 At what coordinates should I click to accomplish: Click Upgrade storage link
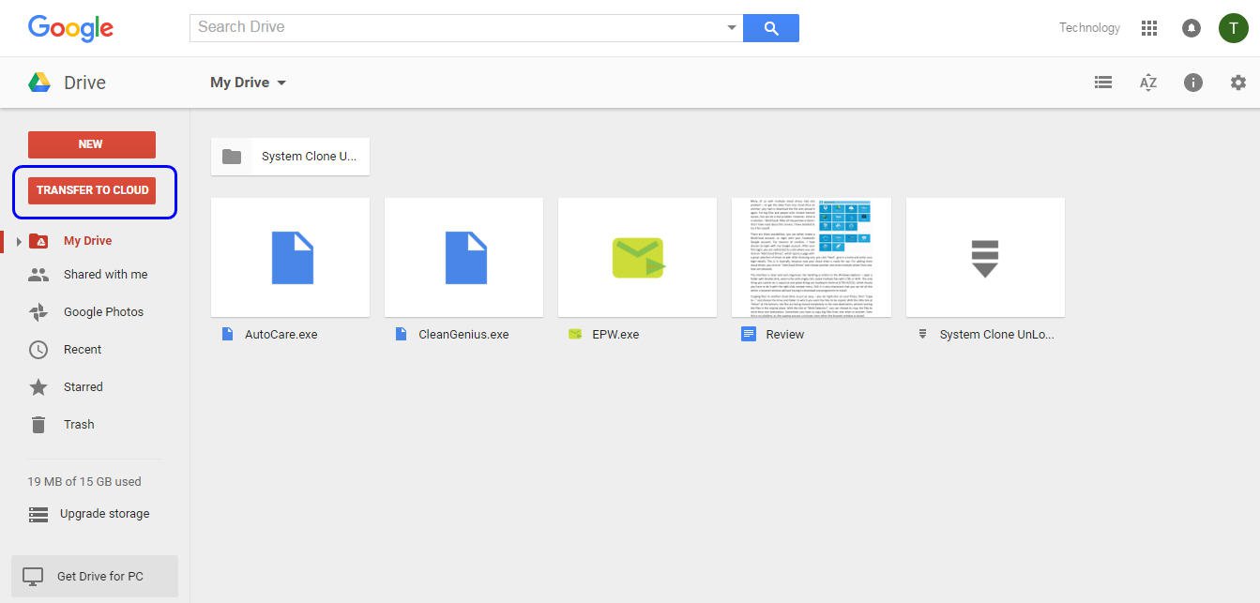click(x=105, y=514)
